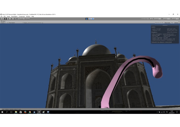Viewport: 180px width, 127px height.
Task: Open network settings in system tray
Action: [162, 112]
